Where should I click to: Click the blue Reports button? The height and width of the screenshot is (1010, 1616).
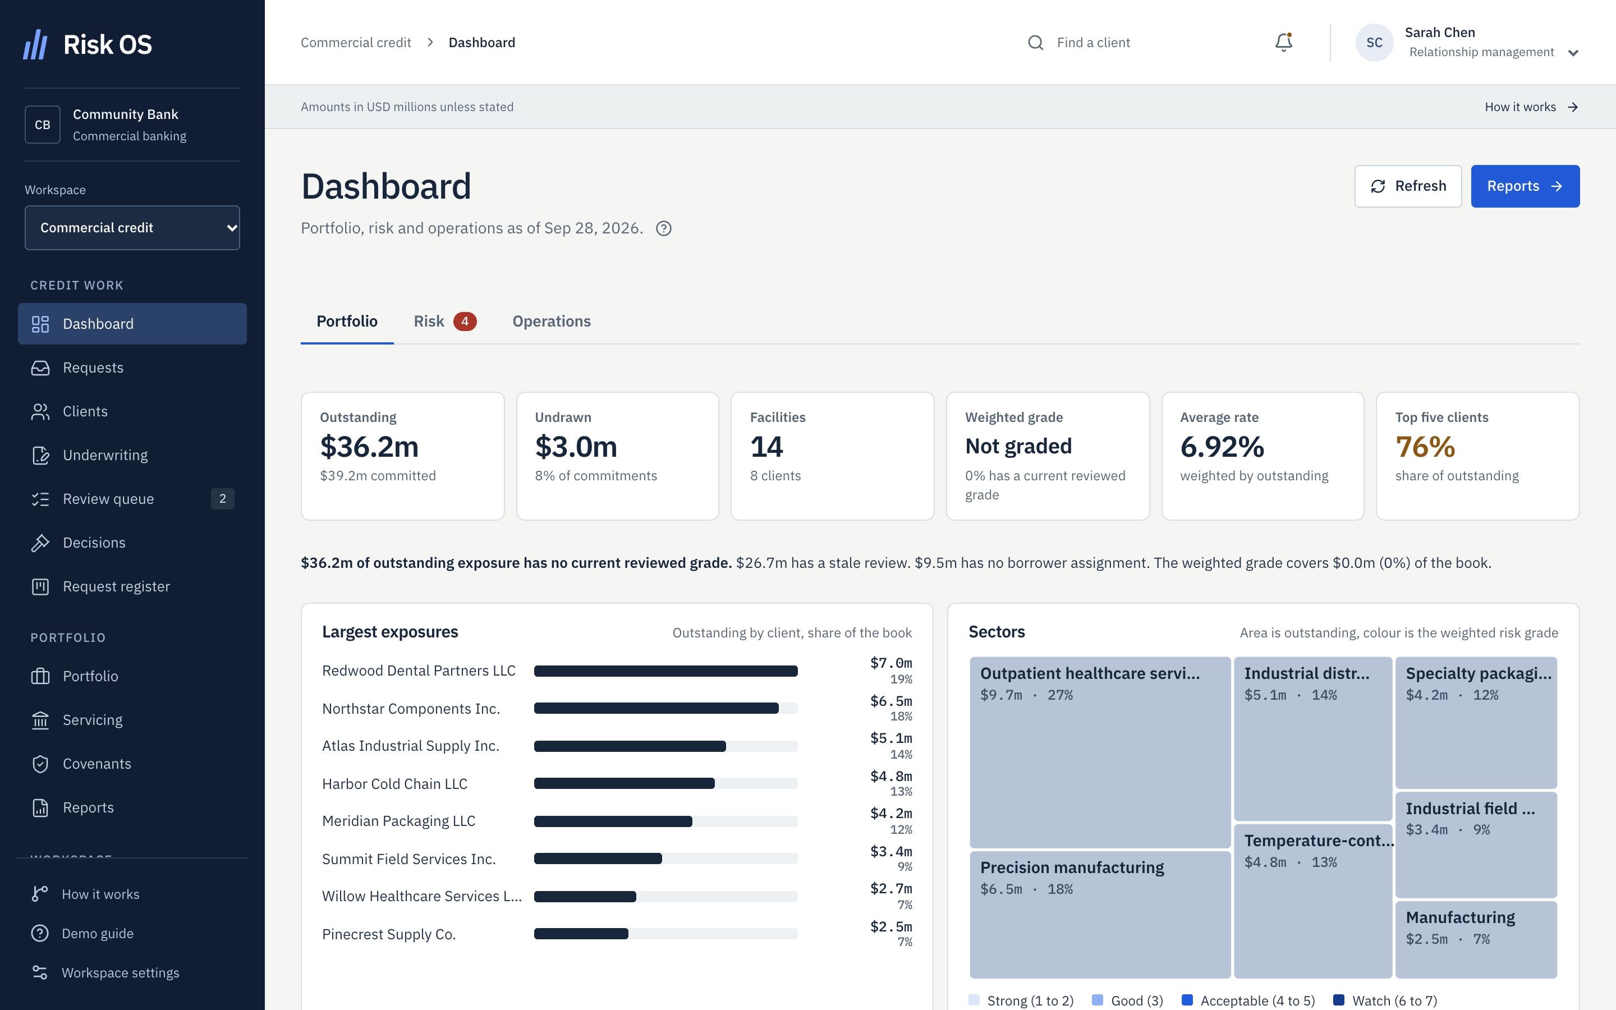pyautogui.click(x=1525, y=186)
